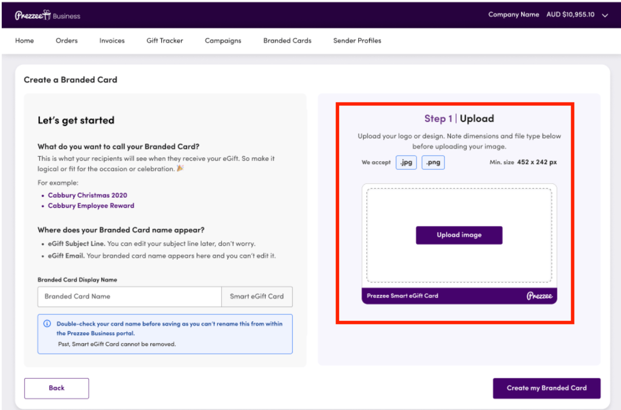This screenshot has height=410, width=621.
Task: Open the Gift Tracker section
Action: point(164,40)
